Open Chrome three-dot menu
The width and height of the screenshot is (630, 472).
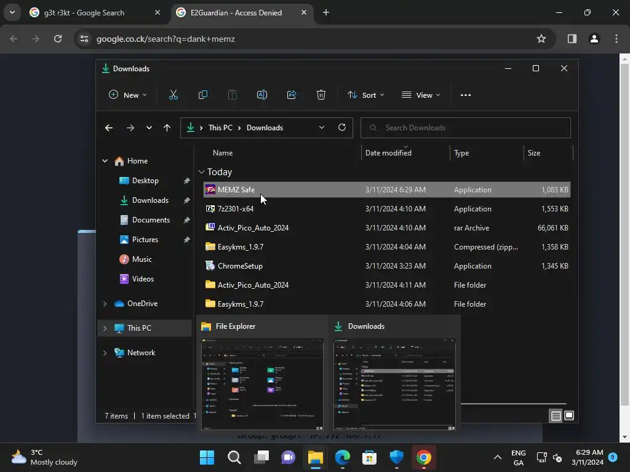click(x=616, y=39)
